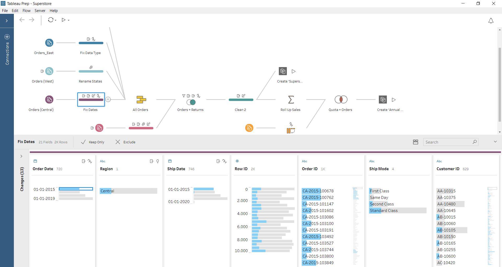The height and width of the screenshot is (267, 502).
Task: Select the Orders (Central) input step icon
Action: point(49,99)
